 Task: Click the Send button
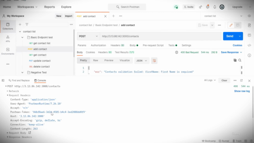(x=230, y=36)
